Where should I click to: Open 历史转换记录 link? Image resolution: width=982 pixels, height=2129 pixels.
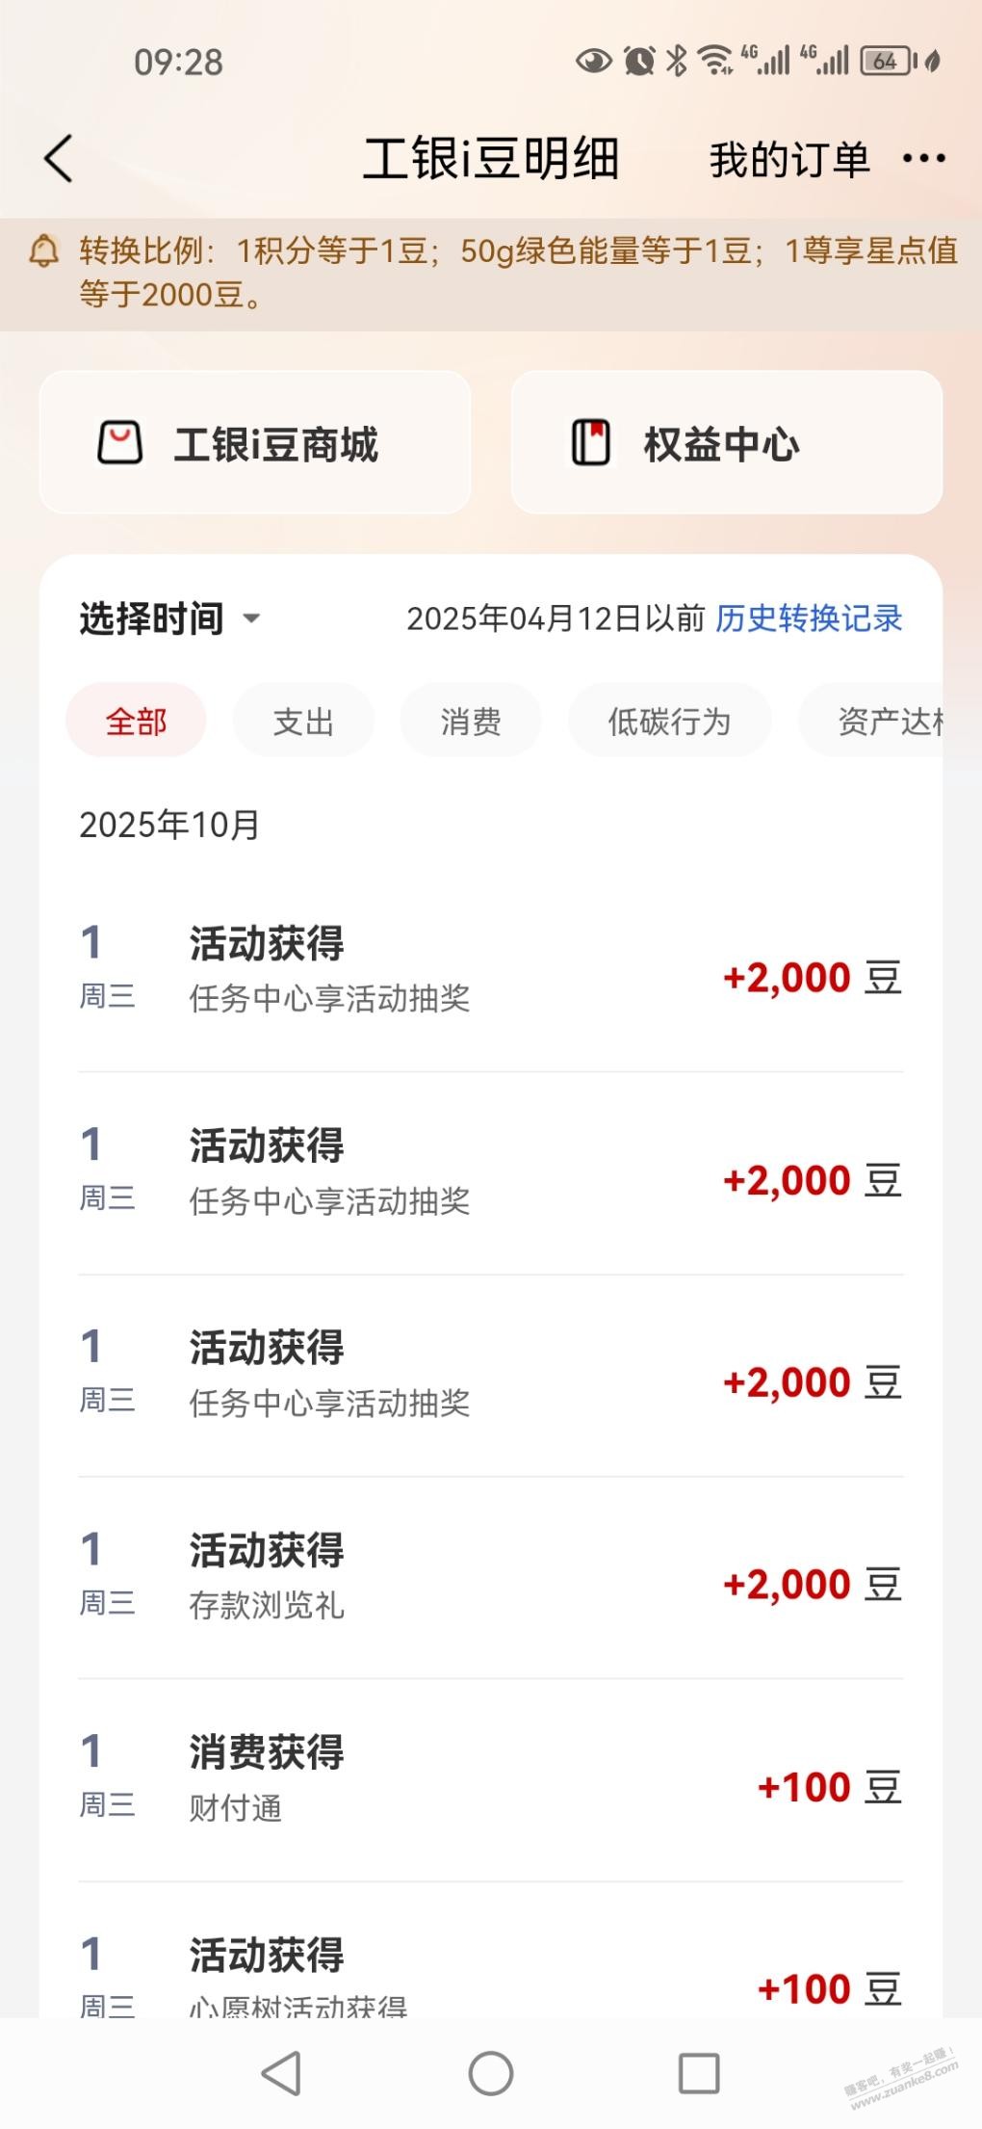(809, 618)
